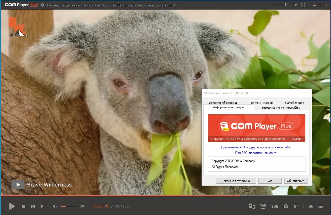Minimize the GOM Player window
The width and height of the screenshot is (331, 215).
[x=314, y=5]
